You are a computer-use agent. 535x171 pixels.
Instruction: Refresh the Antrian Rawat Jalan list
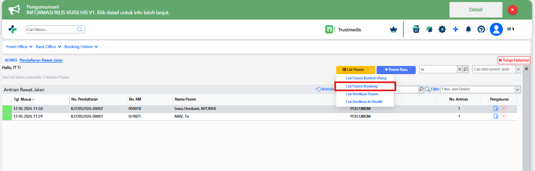coord(325,89)
